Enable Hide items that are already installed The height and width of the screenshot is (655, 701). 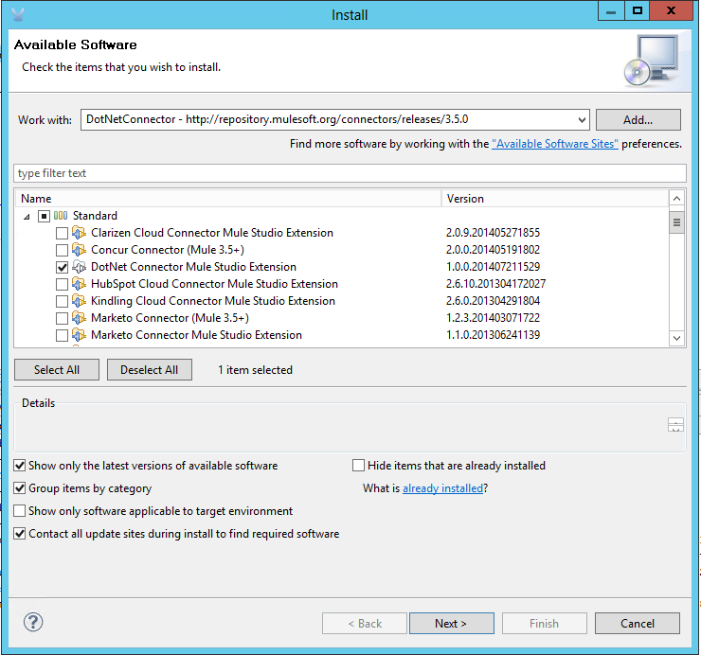click(x=359, y=466)
